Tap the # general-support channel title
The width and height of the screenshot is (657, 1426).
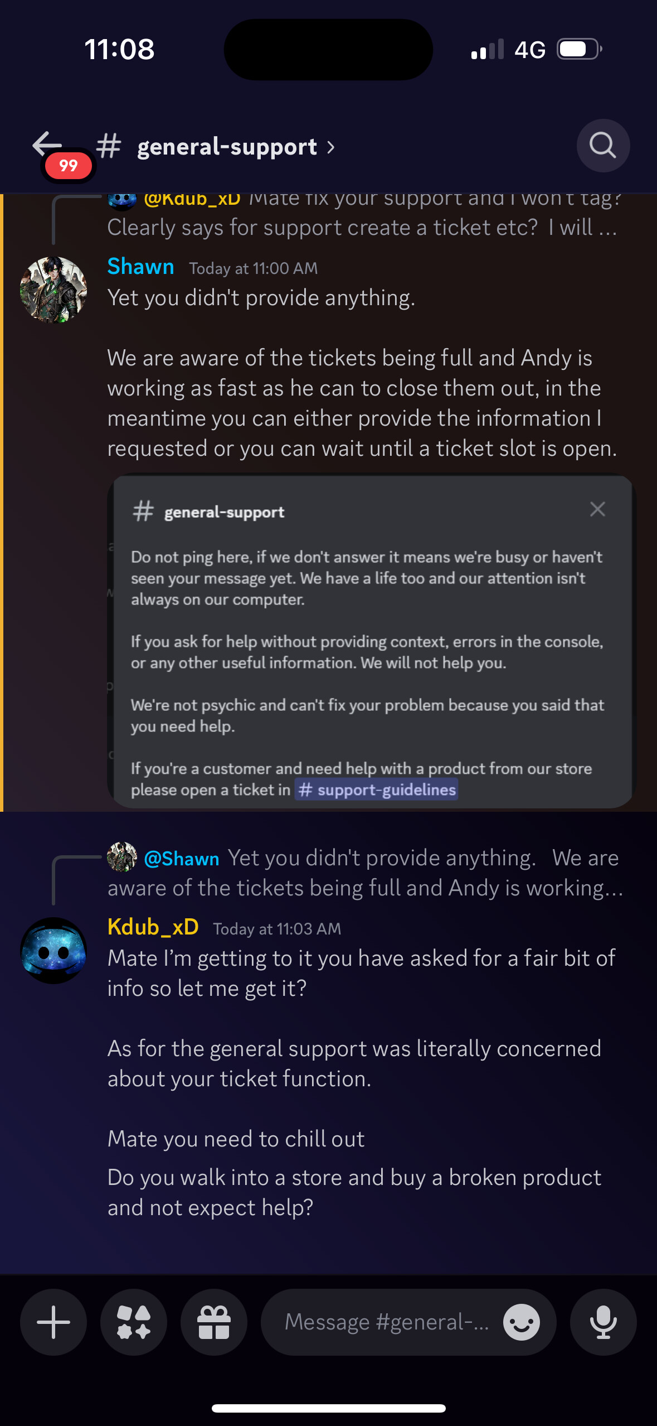(216, 147)
